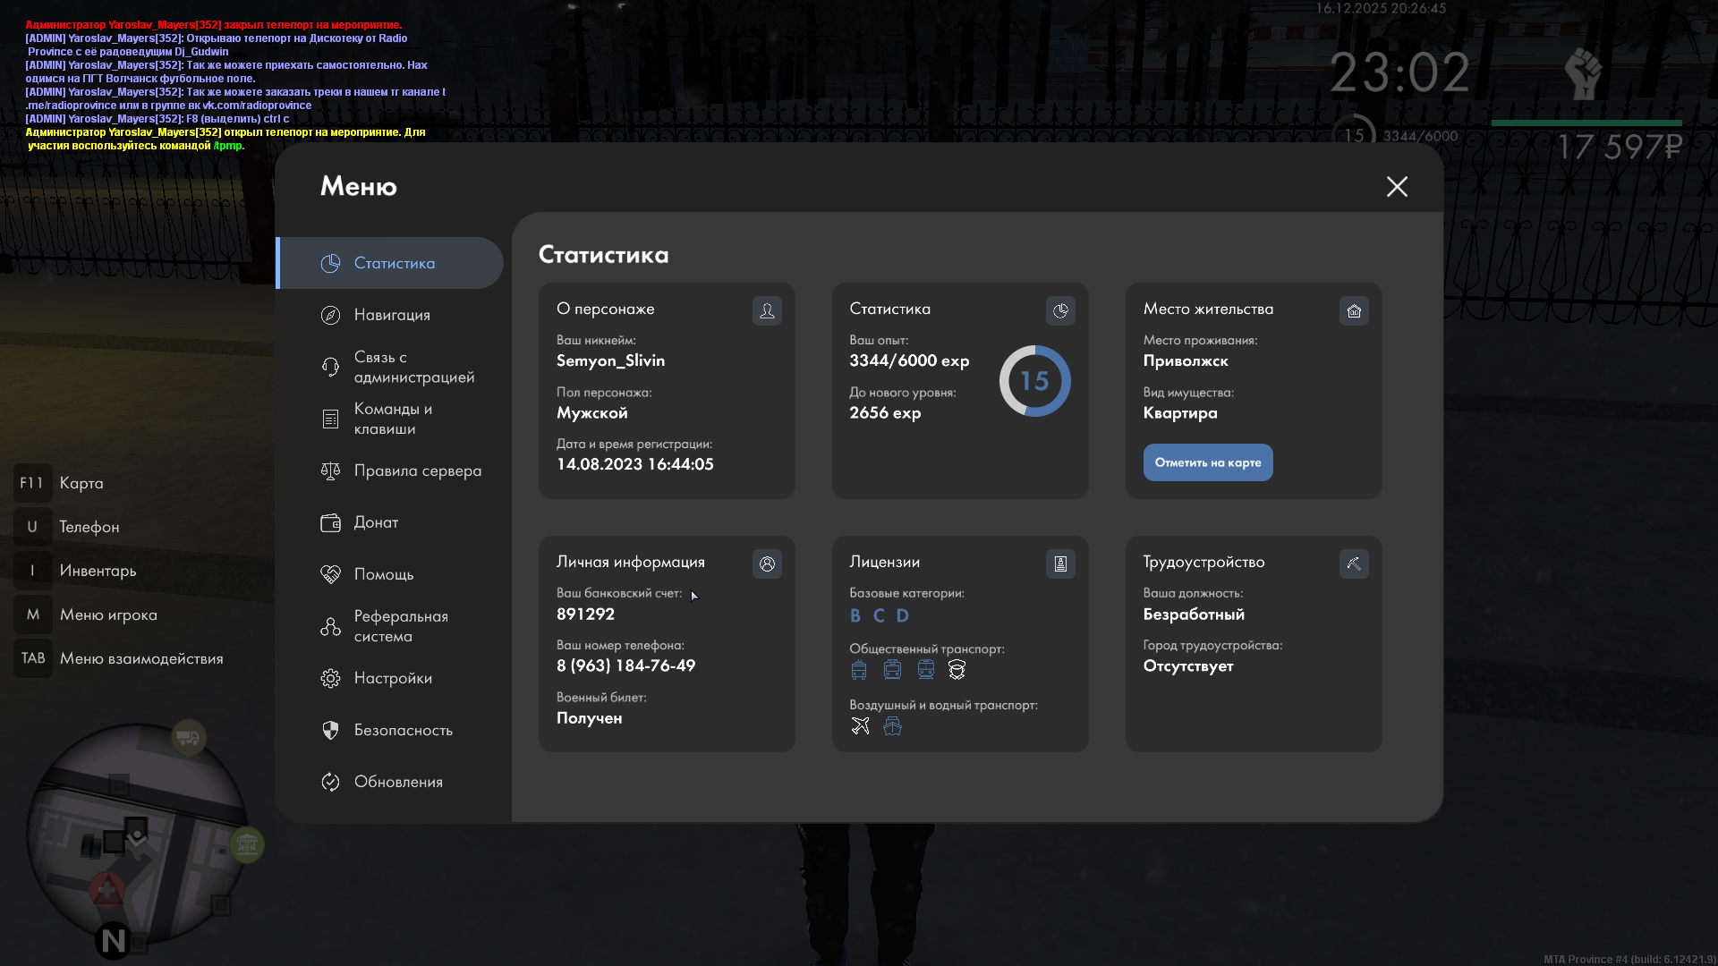This screenshot has width=1718, height=966.
Task: Click the house icon in Место жительства card
Action: 1354,310
